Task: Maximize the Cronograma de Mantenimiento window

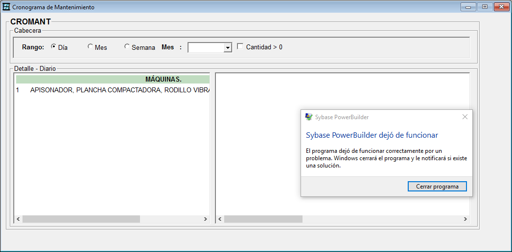Action: (x=485, y=7)
